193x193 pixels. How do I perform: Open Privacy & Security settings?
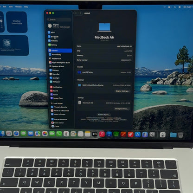59,107
